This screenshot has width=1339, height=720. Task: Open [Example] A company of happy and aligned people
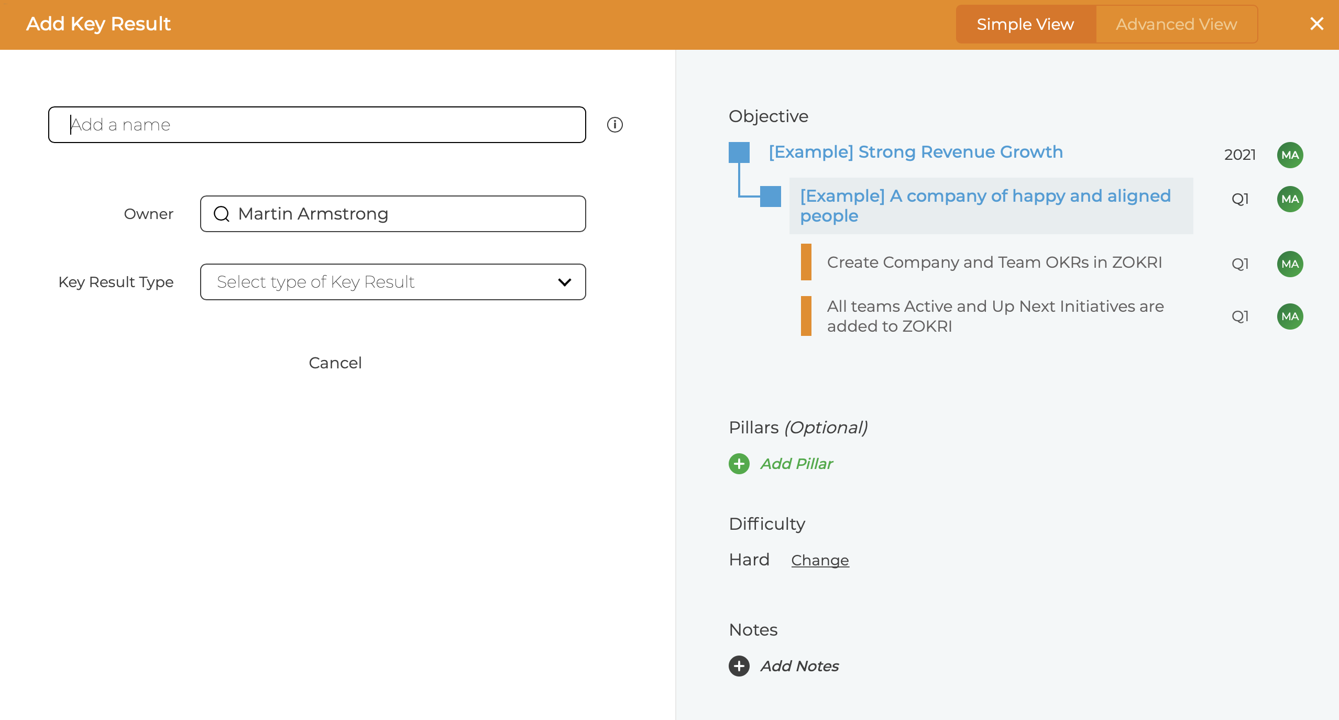[x=991, y=206]
